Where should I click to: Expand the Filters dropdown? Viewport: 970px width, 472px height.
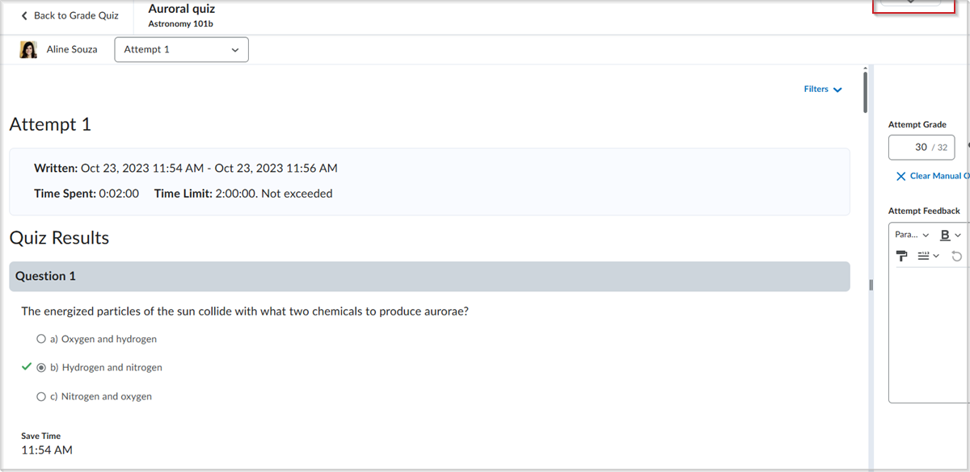(x=823, y=89)
